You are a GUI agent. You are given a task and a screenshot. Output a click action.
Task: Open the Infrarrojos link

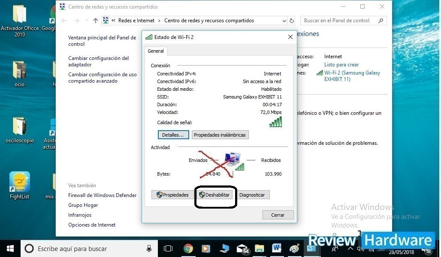coord(80,215)
